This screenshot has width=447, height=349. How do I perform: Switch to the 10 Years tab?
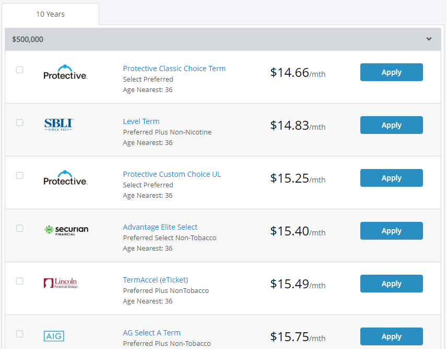coord(50,14)
